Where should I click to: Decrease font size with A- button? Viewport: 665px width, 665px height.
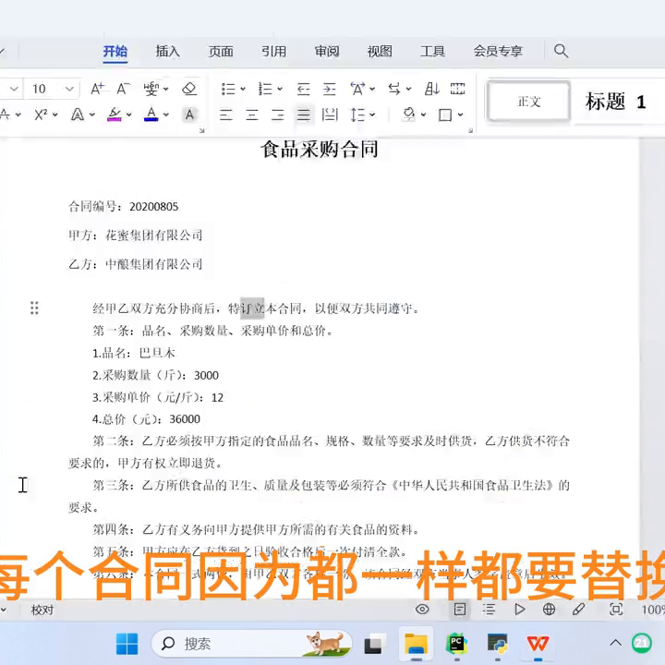click(x=123, y=89)
